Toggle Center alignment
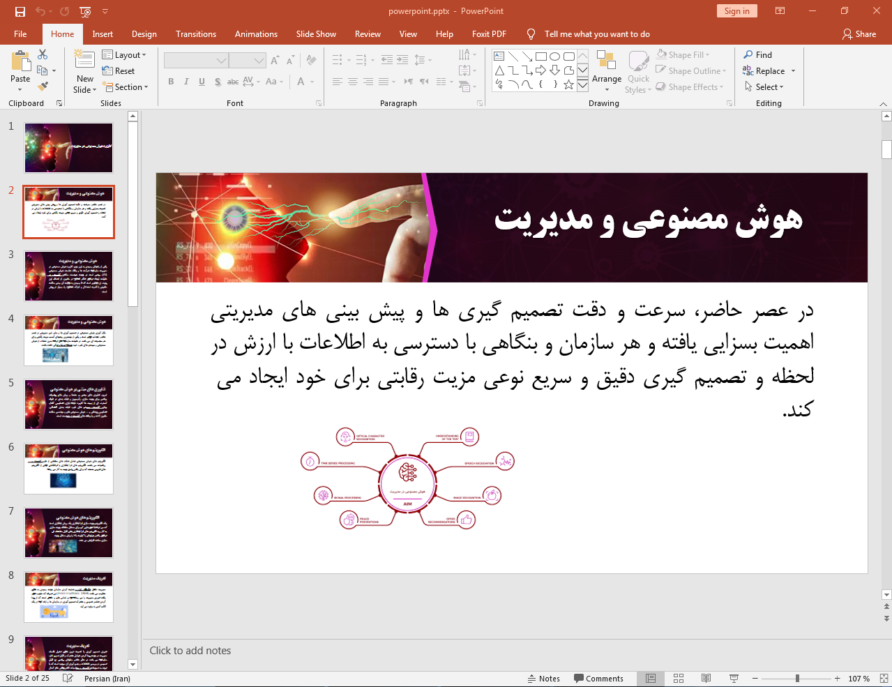892x687 pixels. (353, 82)
